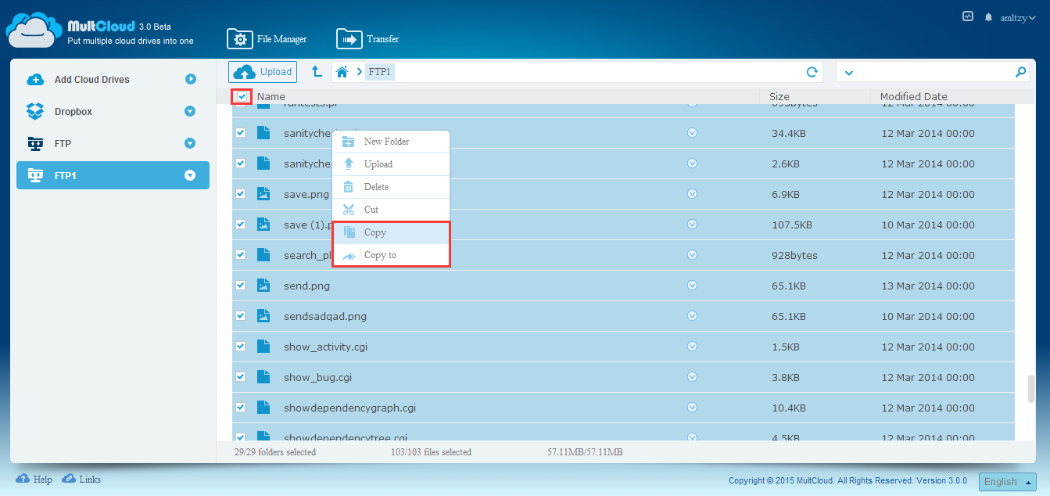Click the notification bell icon
1050x496 pixels.
tap(988, 16)
